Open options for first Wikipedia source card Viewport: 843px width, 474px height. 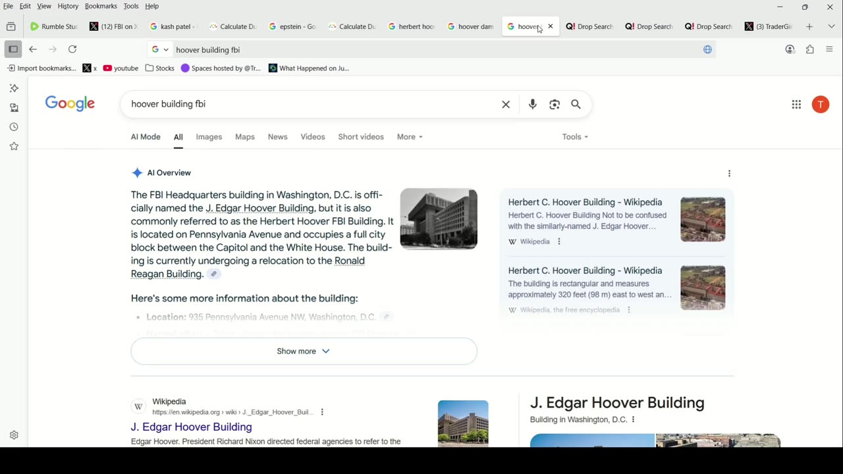pyautogui.click(x=559, y=242)
